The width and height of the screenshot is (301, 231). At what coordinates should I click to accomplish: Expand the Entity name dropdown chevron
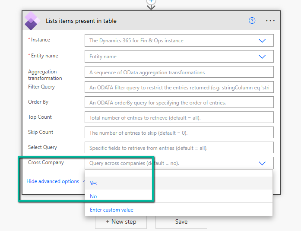pos(262,57)
